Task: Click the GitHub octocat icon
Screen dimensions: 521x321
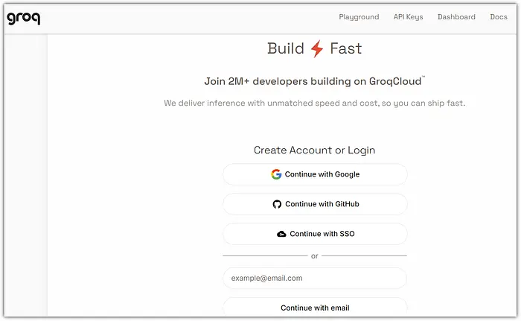Action: [x=277, y=204]
